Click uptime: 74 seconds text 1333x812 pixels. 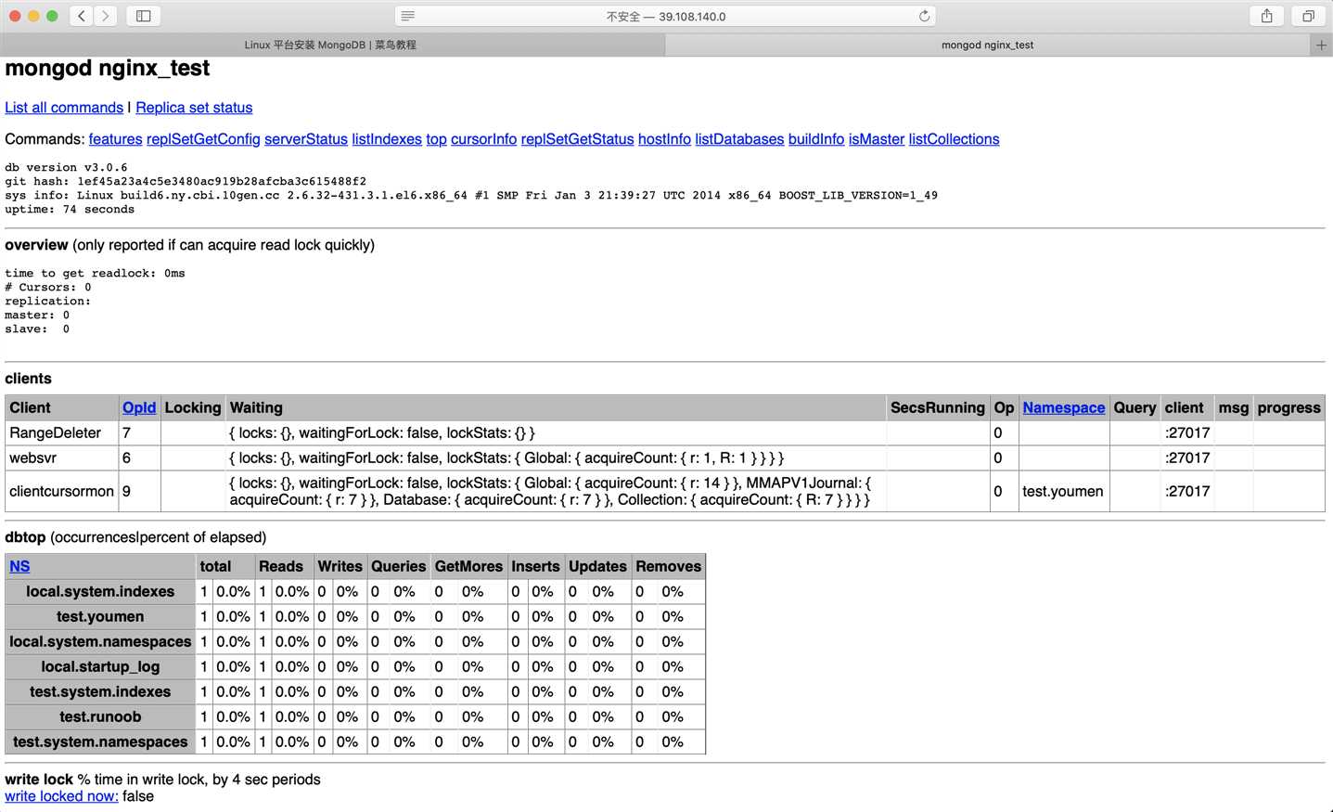click(x=70, y=209)
